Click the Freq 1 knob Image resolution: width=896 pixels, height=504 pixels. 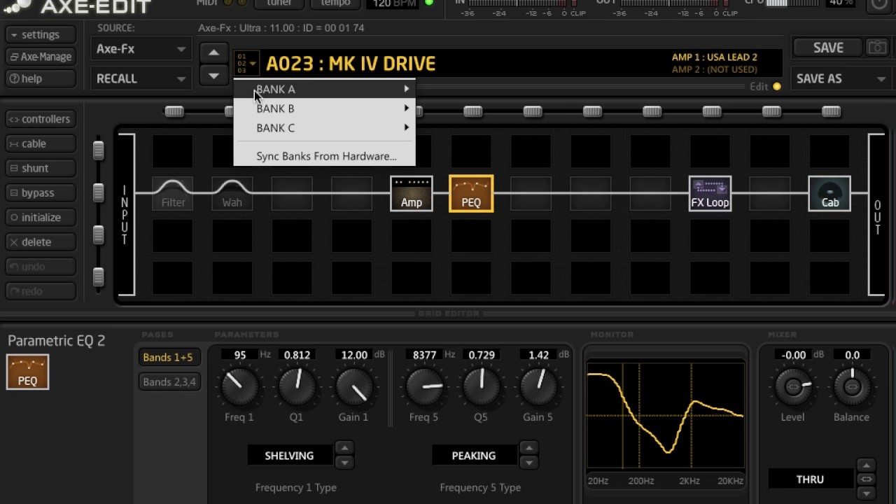point(239,386)
